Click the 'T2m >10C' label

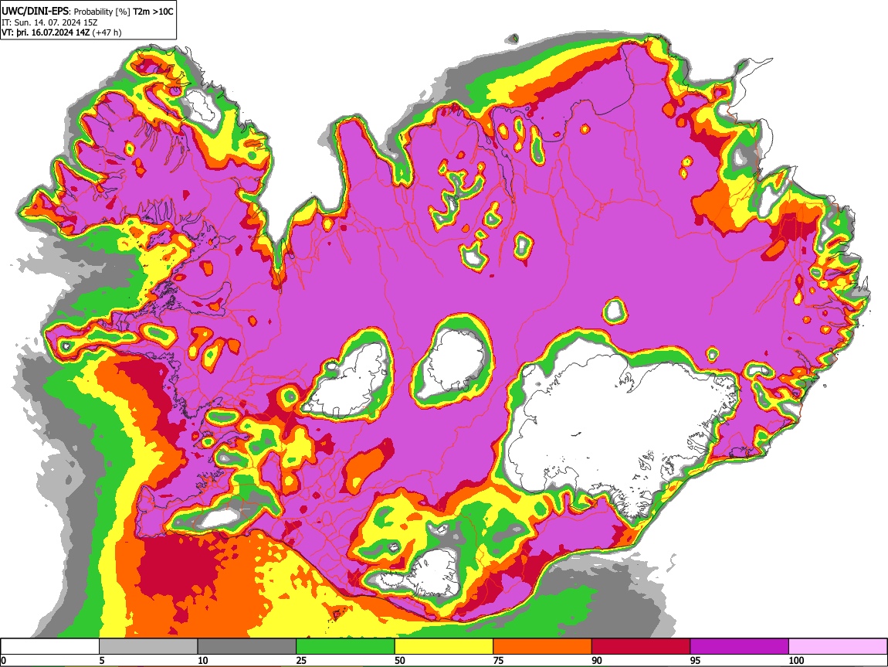click(153, 12)
